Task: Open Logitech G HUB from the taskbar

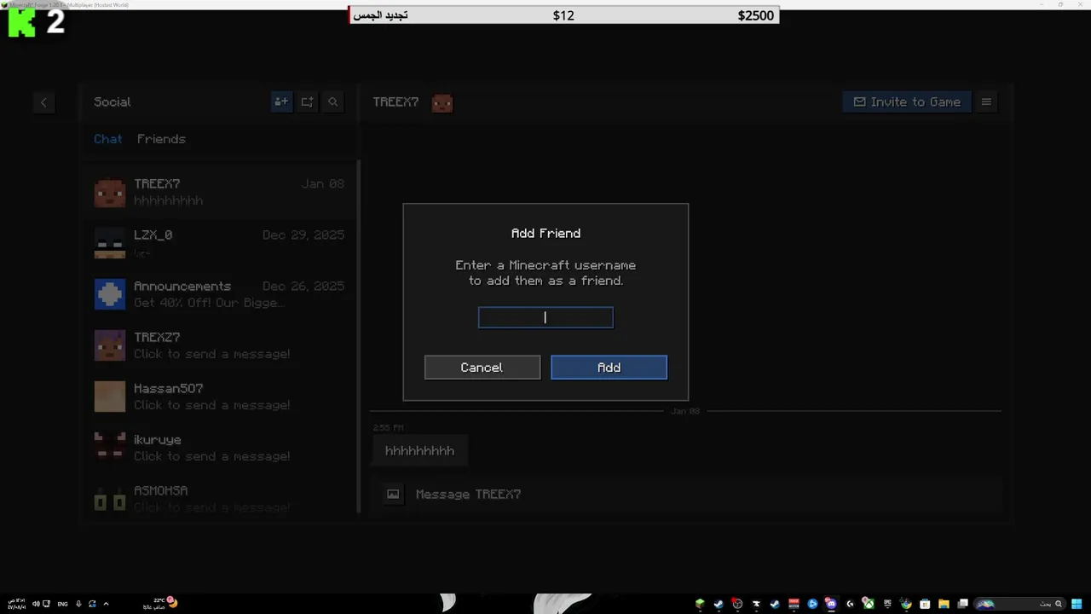Action: [x=850, y=604]
